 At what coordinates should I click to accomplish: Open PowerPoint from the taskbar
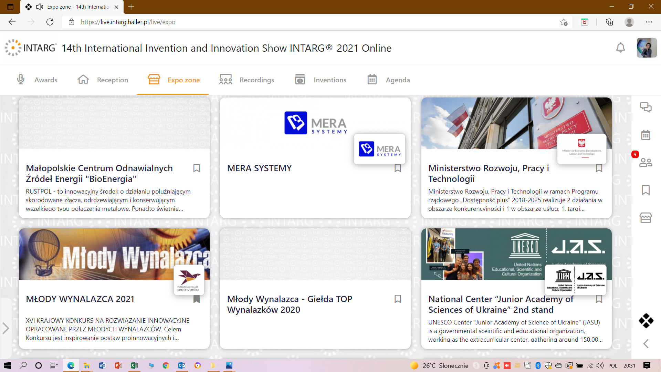118,365
